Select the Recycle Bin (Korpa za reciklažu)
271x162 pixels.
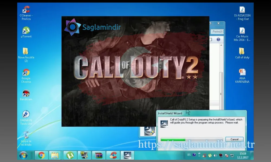[x=26, y=139]
